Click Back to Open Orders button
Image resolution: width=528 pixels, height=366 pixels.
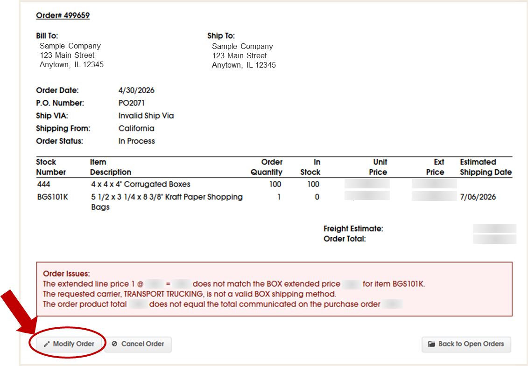(x=466, y=344)
